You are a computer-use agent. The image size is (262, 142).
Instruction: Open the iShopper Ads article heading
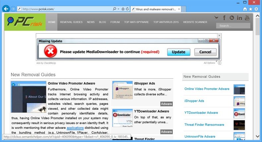(x=145, y=83)
